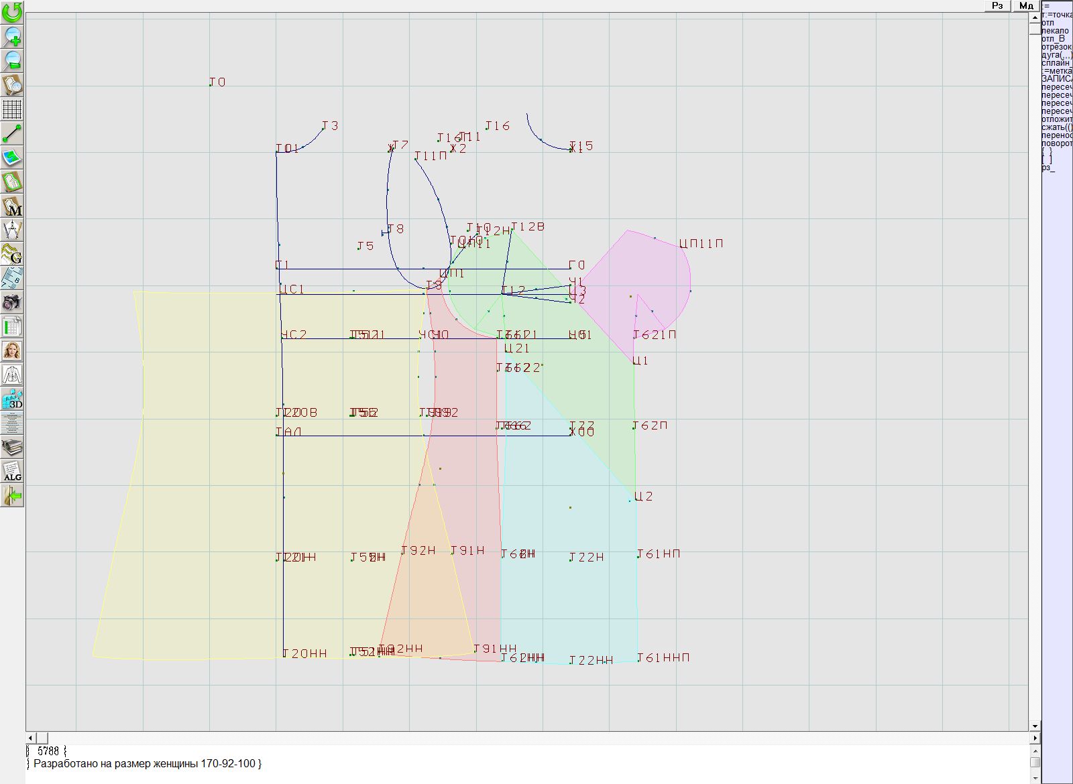
Task: Click the ALG algorithm document icon
Action: tap(12, 472)
